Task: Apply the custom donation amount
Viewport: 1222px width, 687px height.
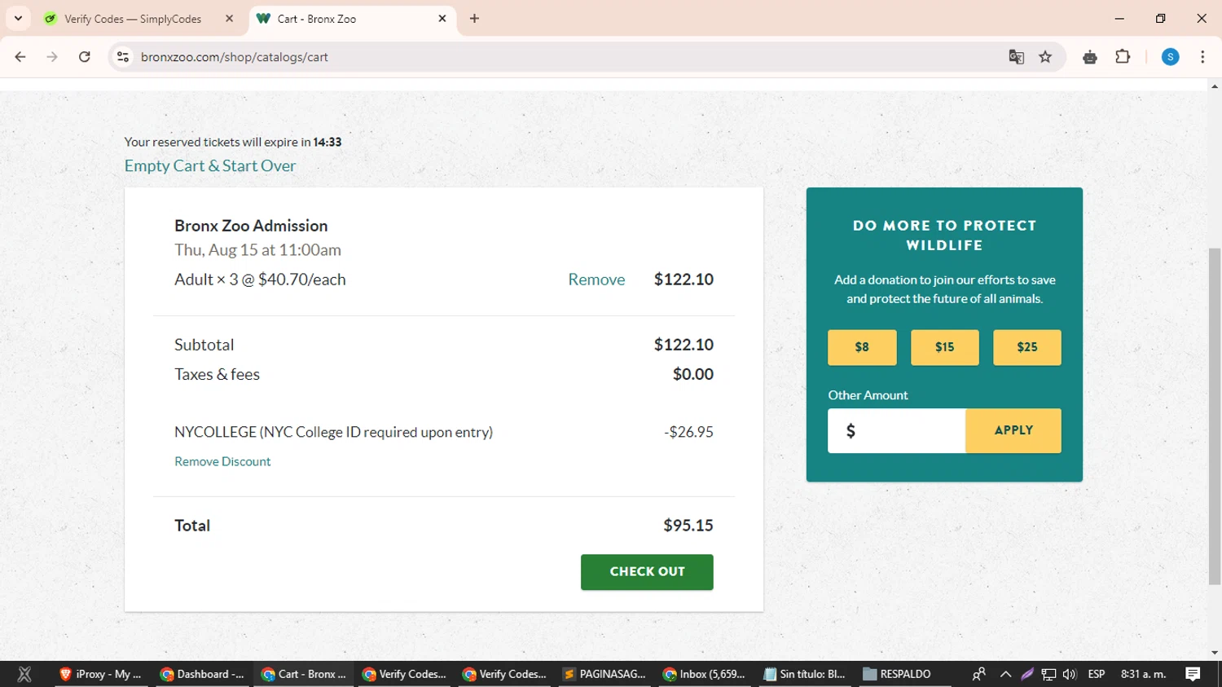Action: (1013, 430)
